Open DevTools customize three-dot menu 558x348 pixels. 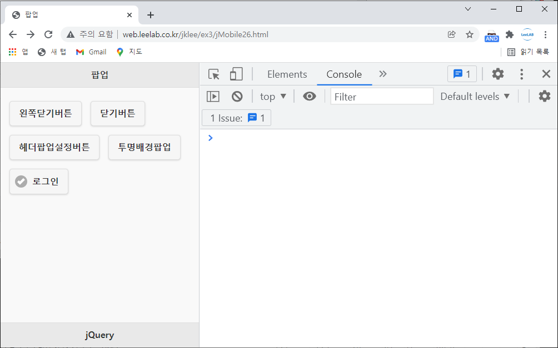point(522,74)
